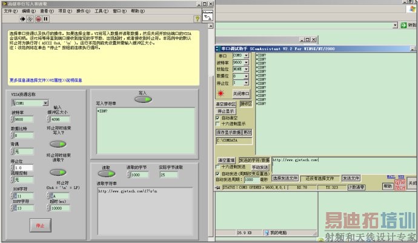This screenshot has height=243, width=418.
Task: Click the 手动发送 button
Action: coord(260,167)
